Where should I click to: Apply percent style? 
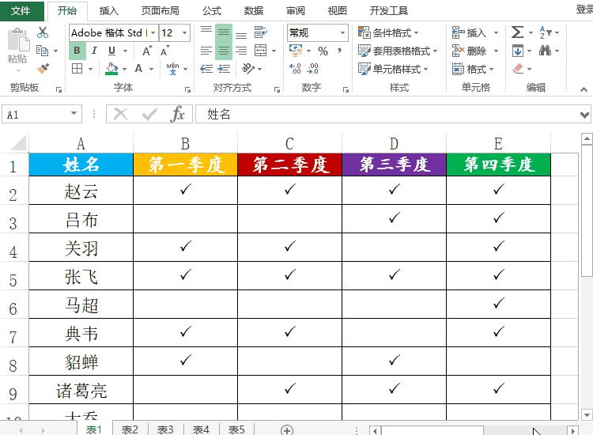pos(323,51)
